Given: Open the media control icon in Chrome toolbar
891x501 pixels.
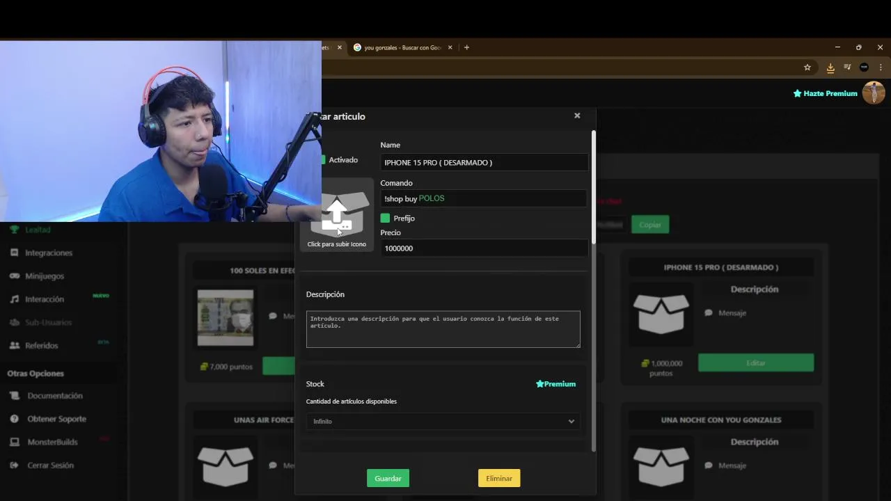Looking at the screenshot, I should [x=847, y=67].
